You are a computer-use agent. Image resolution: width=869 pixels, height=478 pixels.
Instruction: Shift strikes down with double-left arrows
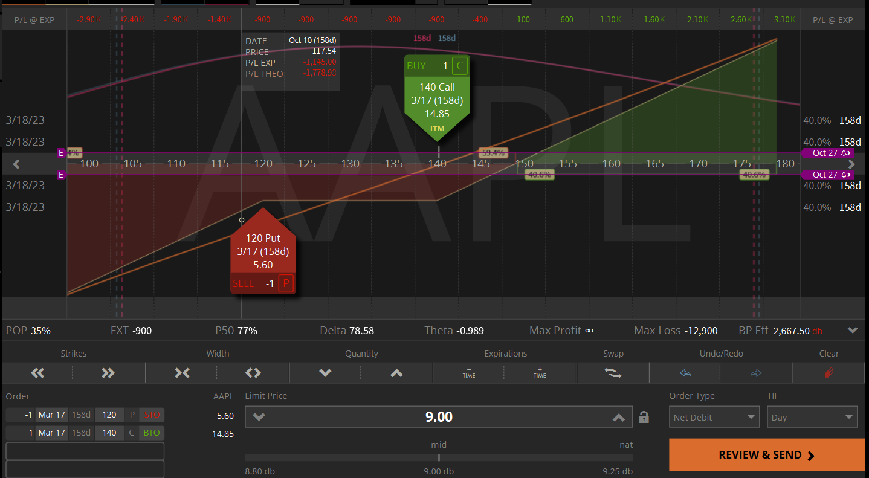[x=37, y=373]
